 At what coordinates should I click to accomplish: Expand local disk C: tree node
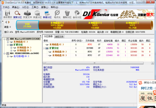pos(8,42)
